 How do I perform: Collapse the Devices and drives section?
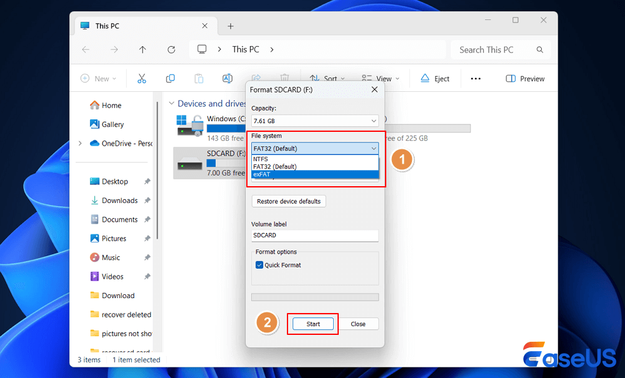[x=172, y=103]
